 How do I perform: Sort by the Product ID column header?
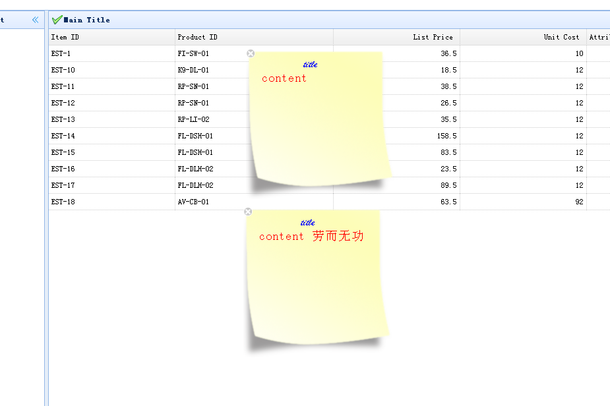254,37
